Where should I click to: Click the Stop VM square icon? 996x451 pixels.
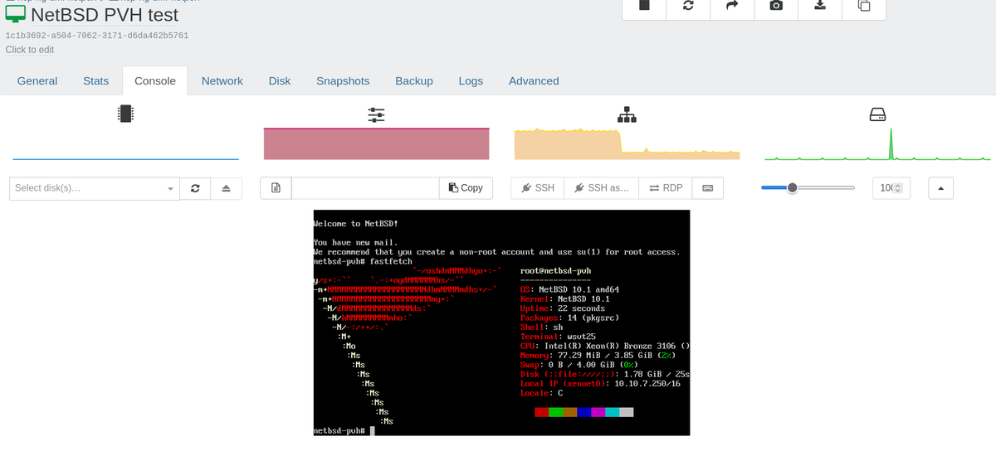pos(644,5)
